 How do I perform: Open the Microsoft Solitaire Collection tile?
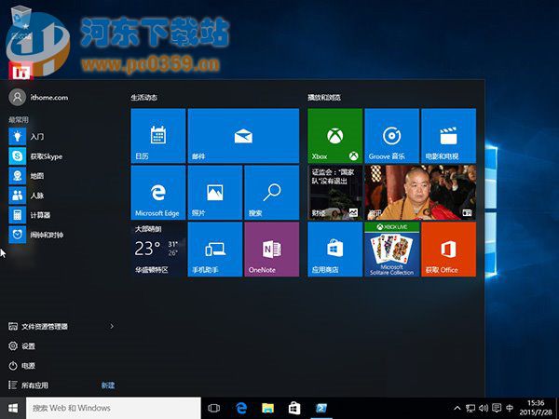[392, 250]
